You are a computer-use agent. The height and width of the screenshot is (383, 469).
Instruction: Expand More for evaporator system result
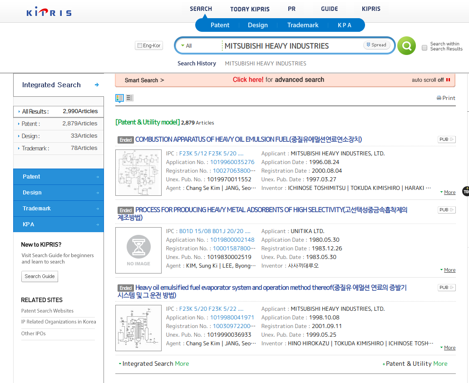click(x=448, y=348)
